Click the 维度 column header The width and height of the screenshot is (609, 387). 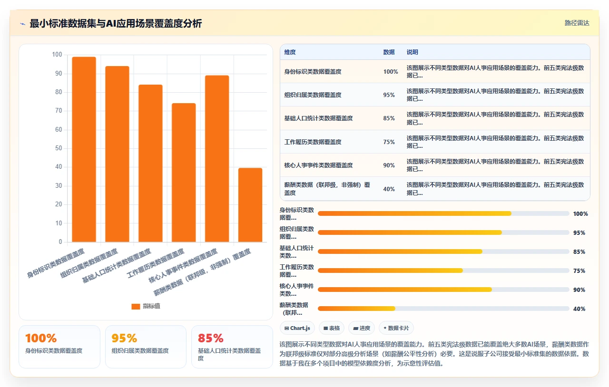click(x=290, y=52)
